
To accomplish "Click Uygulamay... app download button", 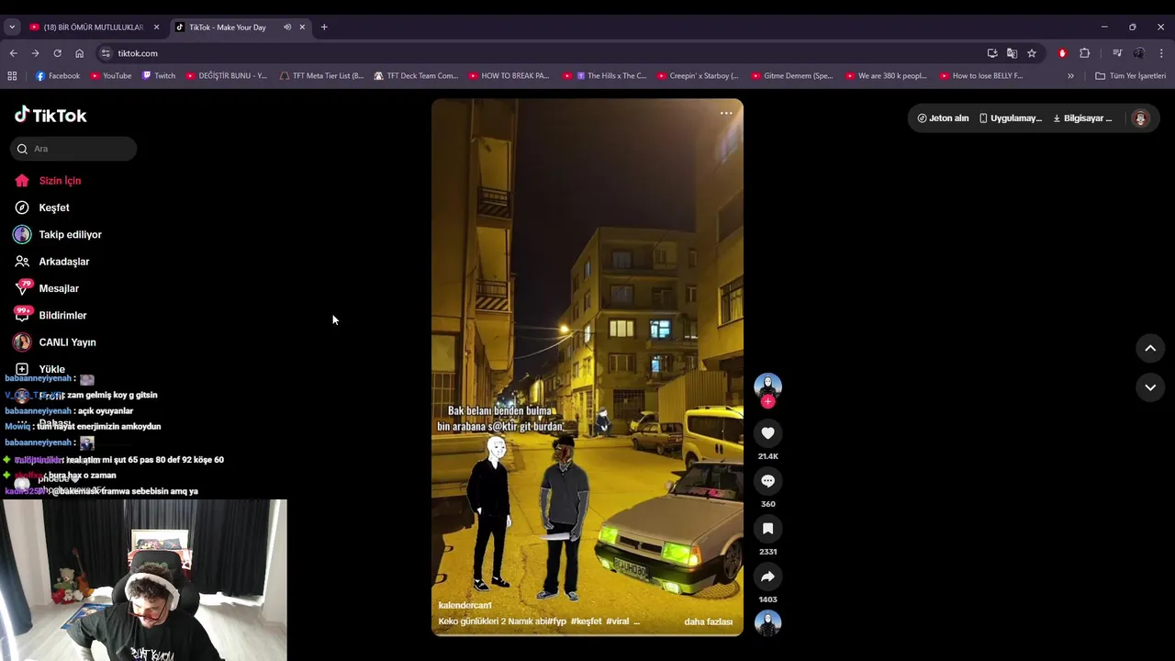I will coord(1011,118).
